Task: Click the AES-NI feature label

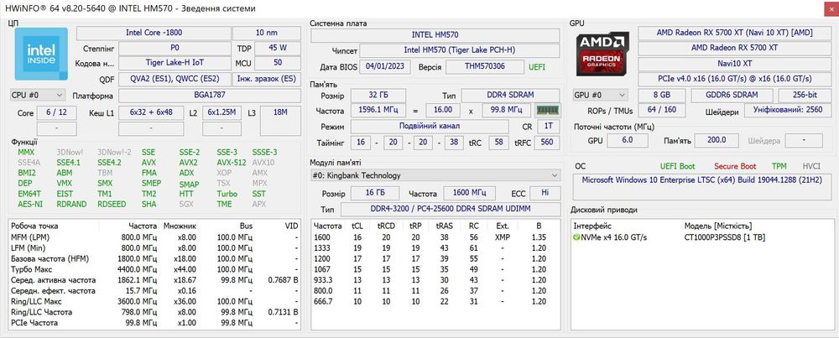Action: 30,204
